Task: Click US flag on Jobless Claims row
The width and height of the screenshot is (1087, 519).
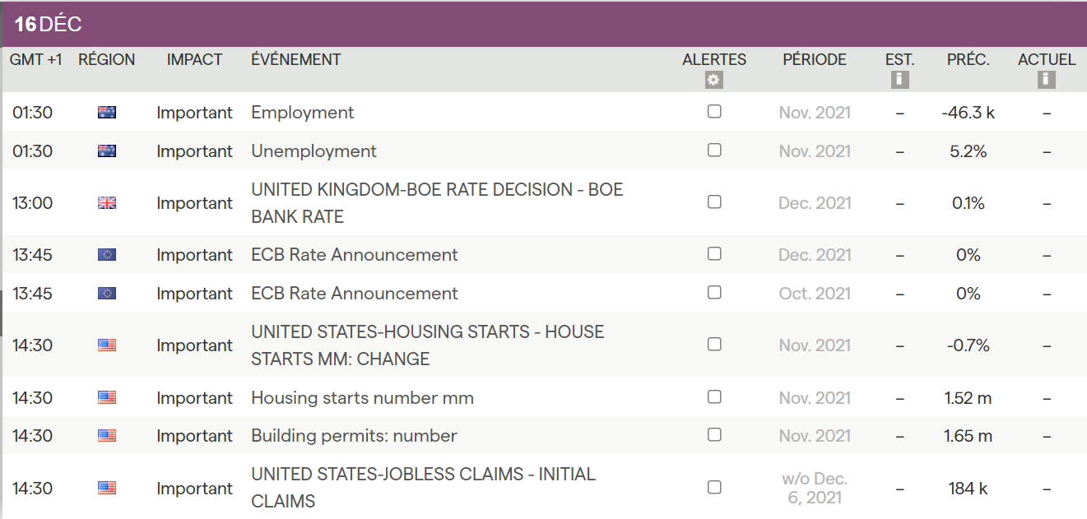Action: (x=107, y=488)
